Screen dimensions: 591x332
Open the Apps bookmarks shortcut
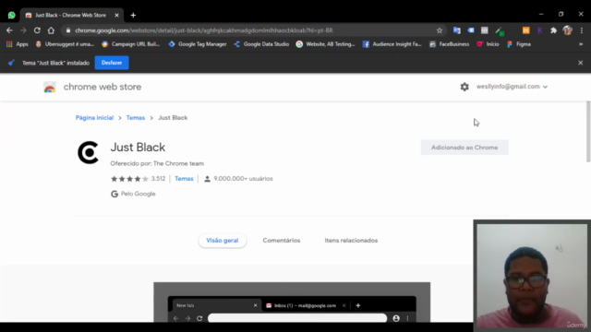pyautogui.click(x=17, y=44)
